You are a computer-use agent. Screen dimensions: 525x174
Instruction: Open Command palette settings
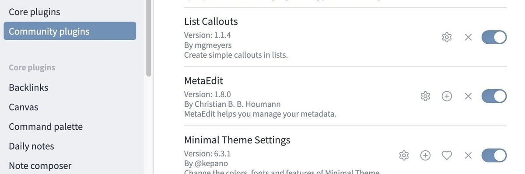(x=70, y=127)
